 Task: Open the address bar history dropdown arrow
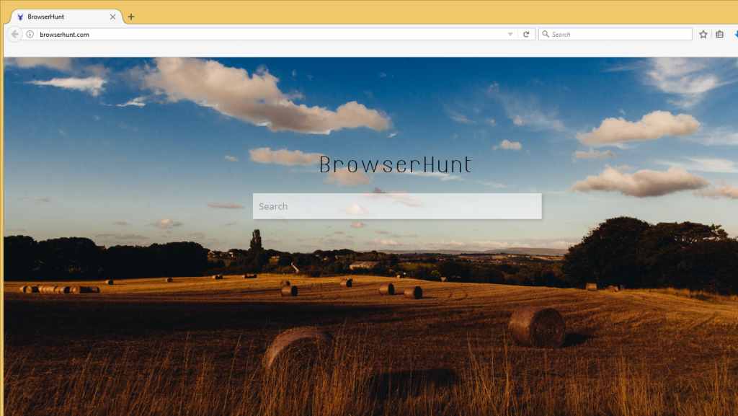510,35
